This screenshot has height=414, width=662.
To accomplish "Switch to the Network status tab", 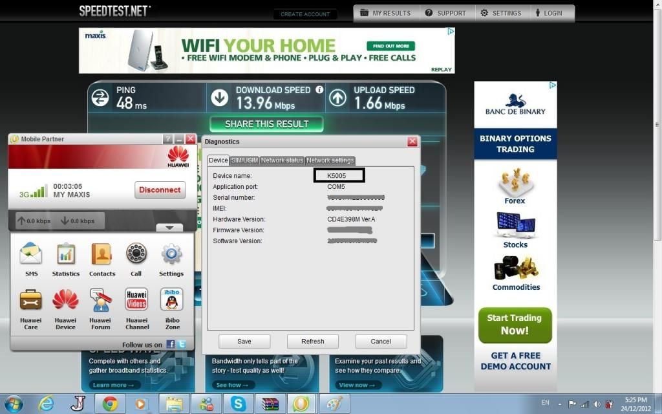I will [x=282, y=160].
